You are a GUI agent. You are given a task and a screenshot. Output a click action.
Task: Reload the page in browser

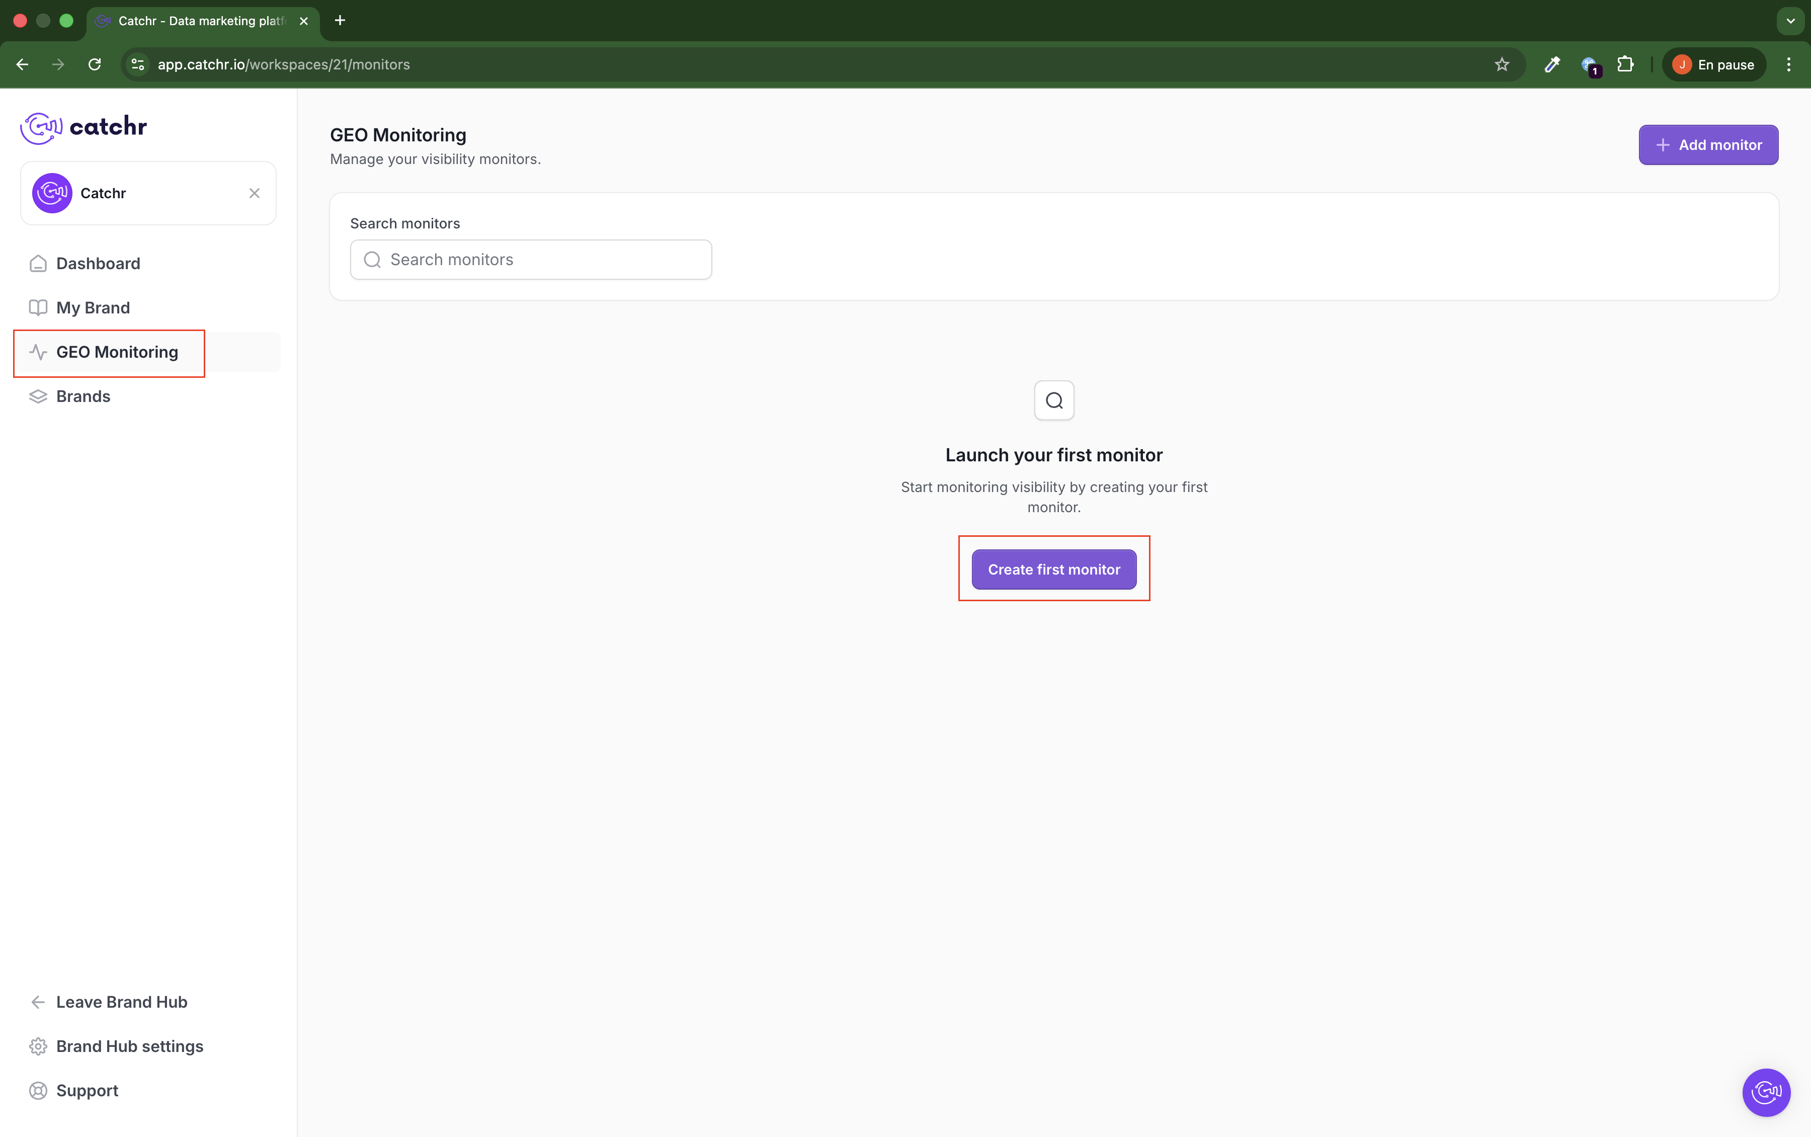click(95, 65)
